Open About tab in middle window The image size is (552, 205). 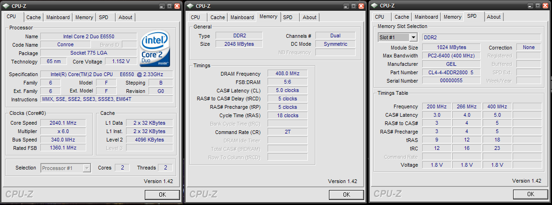[309, 17]
